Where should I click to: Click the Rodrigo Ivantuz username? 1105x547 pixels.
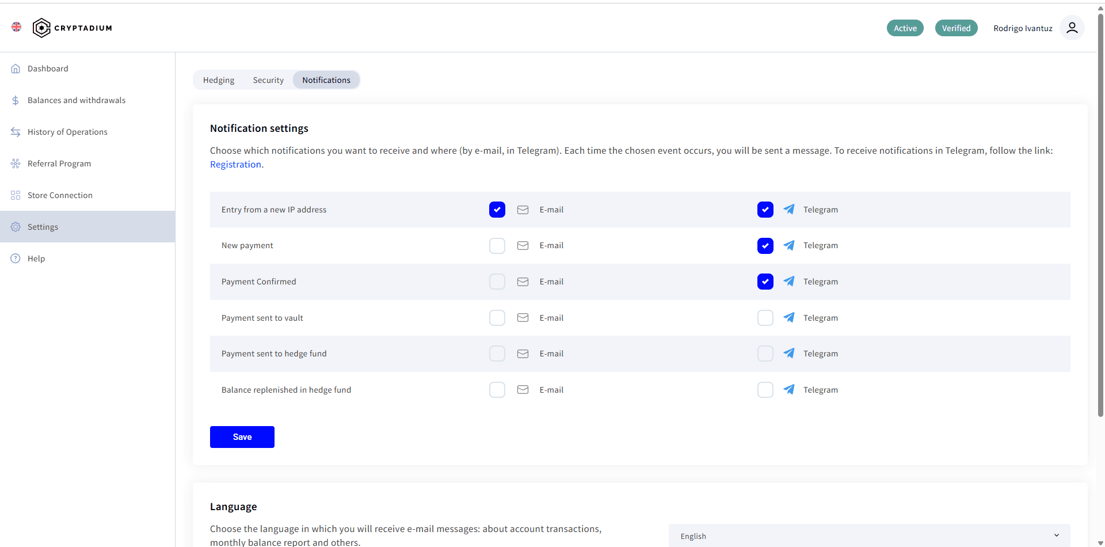pos(1023,28)
